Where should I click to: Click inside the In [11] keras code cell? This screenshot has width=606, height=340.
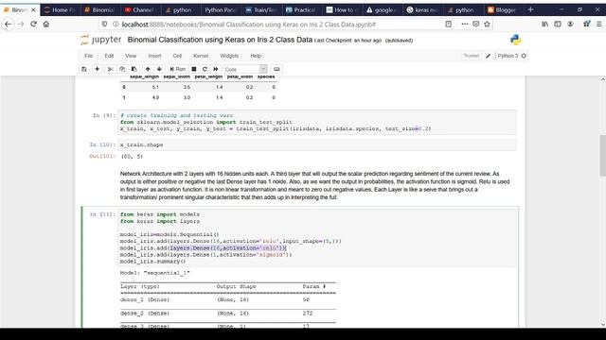[317, 238]
